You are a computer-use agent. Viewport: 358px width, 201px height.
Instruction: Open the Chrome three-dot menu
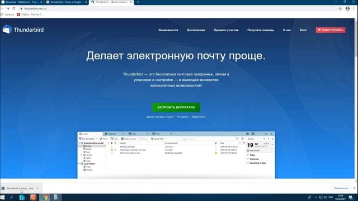(x=354, y=8)
